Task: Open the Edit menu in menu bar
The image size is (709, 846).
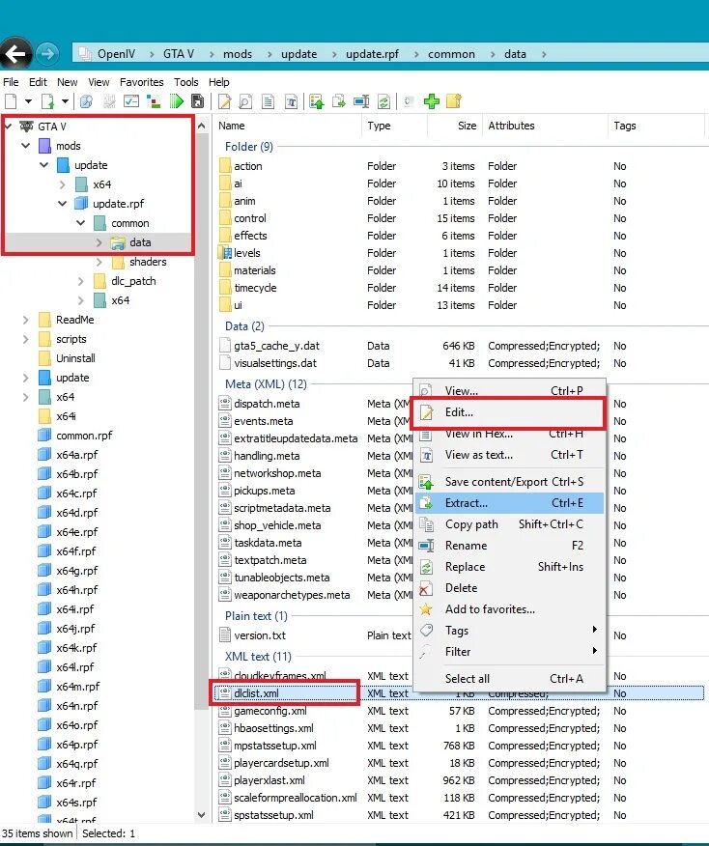Action: [38, 82]
